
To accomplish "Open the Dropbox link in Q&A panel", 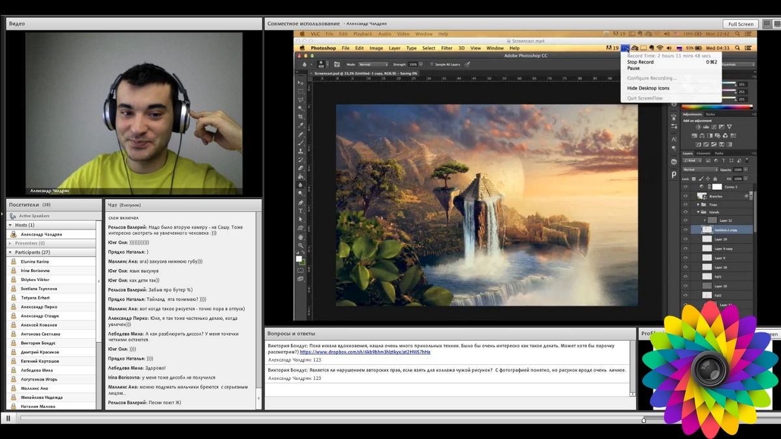I will [x=364, y=352].
